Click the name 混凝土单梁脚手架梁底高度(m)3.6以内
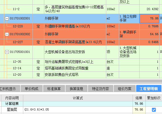The width and height of the screenshot is (162, 114). click(x=73, y=42)
